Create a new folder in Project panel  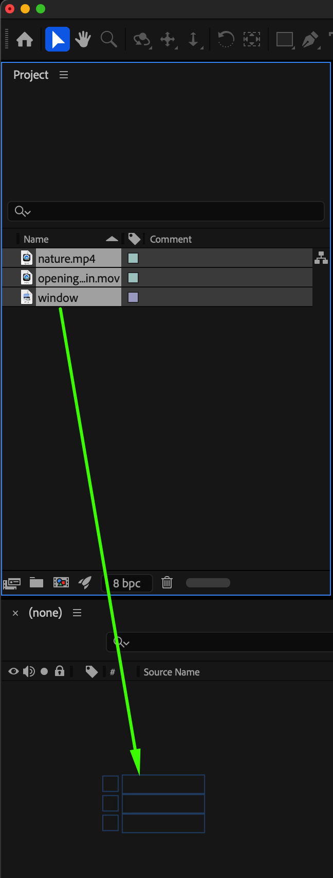(x=36, y=583)
